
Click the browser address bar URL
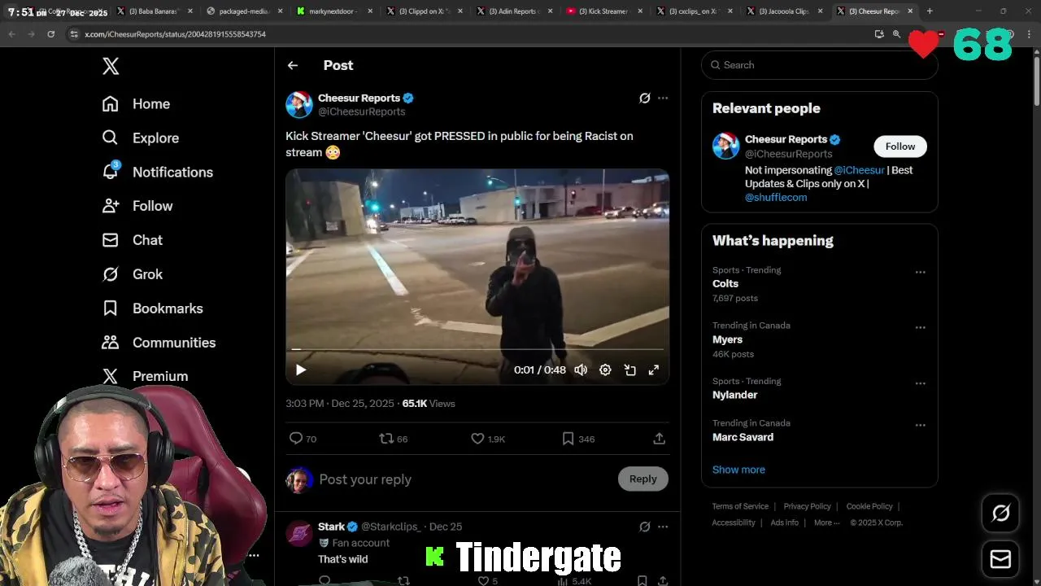[x=176, y=34]
